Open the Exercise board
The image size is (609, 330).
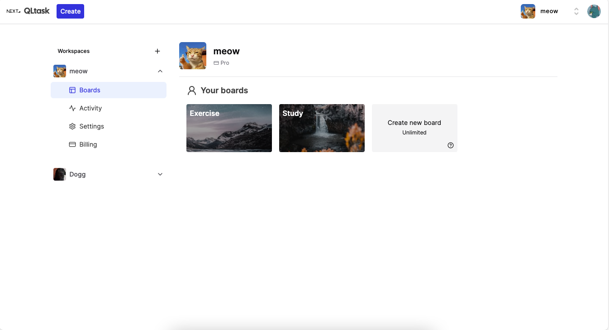[229, 128]
